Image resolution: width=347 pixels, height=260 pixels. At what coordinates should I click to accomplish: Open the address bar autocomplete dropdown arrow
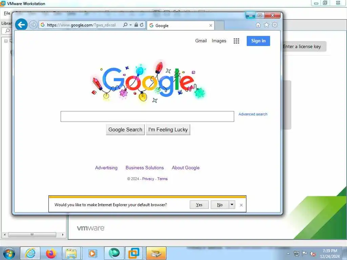click(130, 25)
